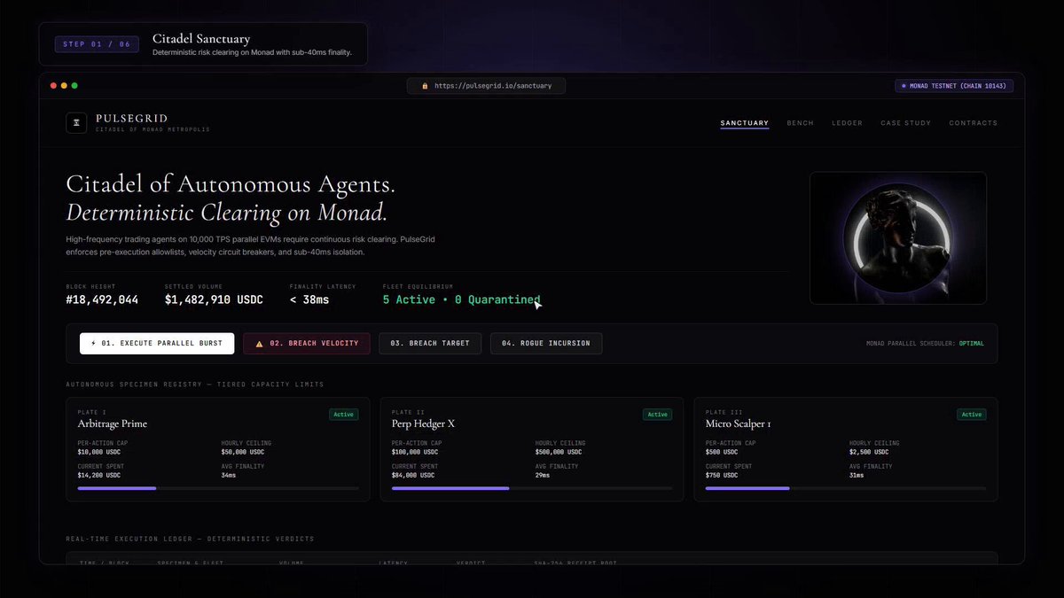
Task: Click Perp Hedger X's "29ms" average finality
Action: click(543, 476)
